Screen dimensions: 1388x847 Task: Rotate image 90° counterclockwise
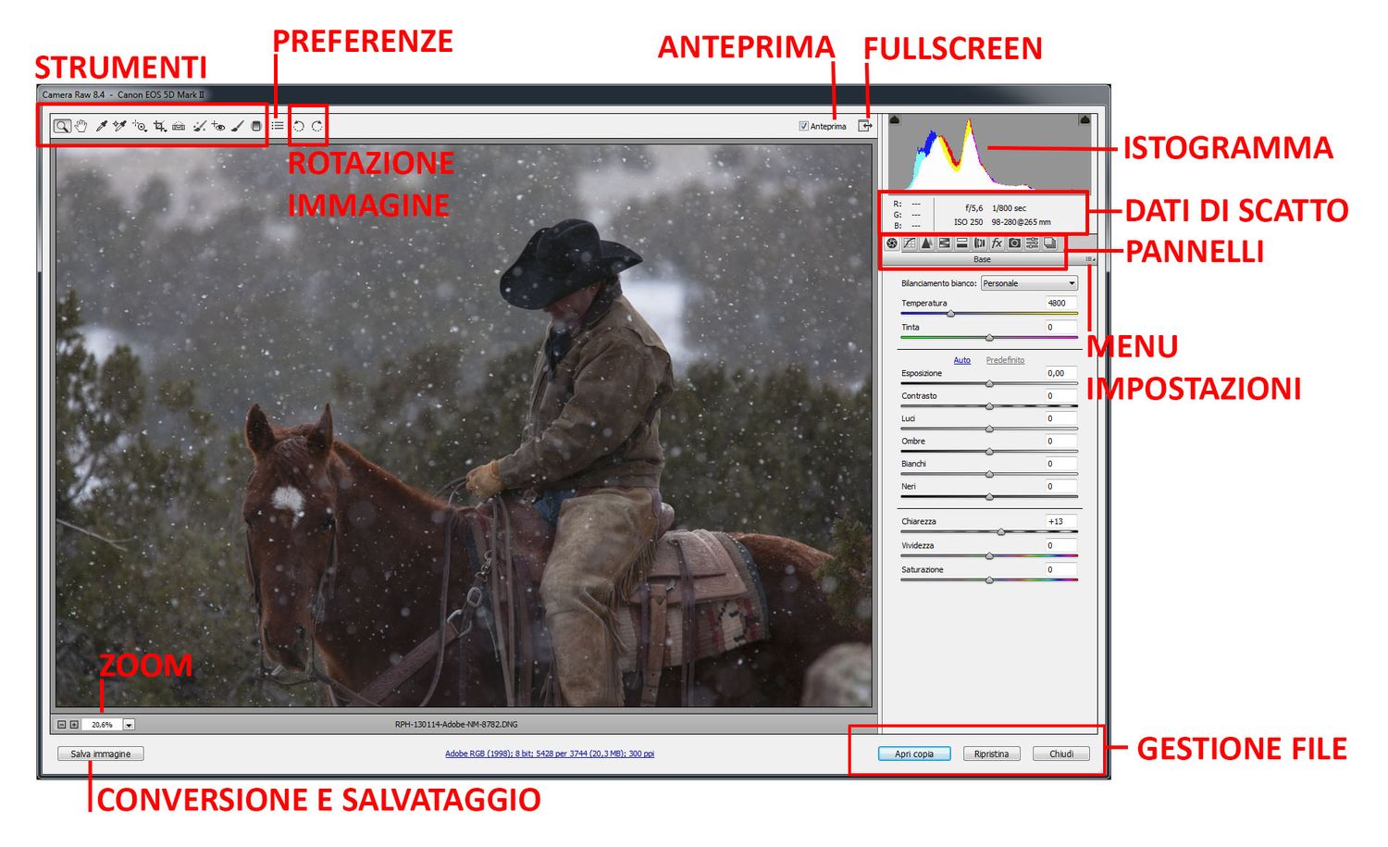299,126
